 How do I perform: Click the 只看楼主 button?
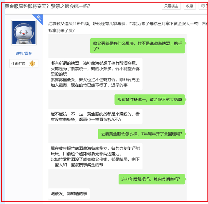(171, 6)
